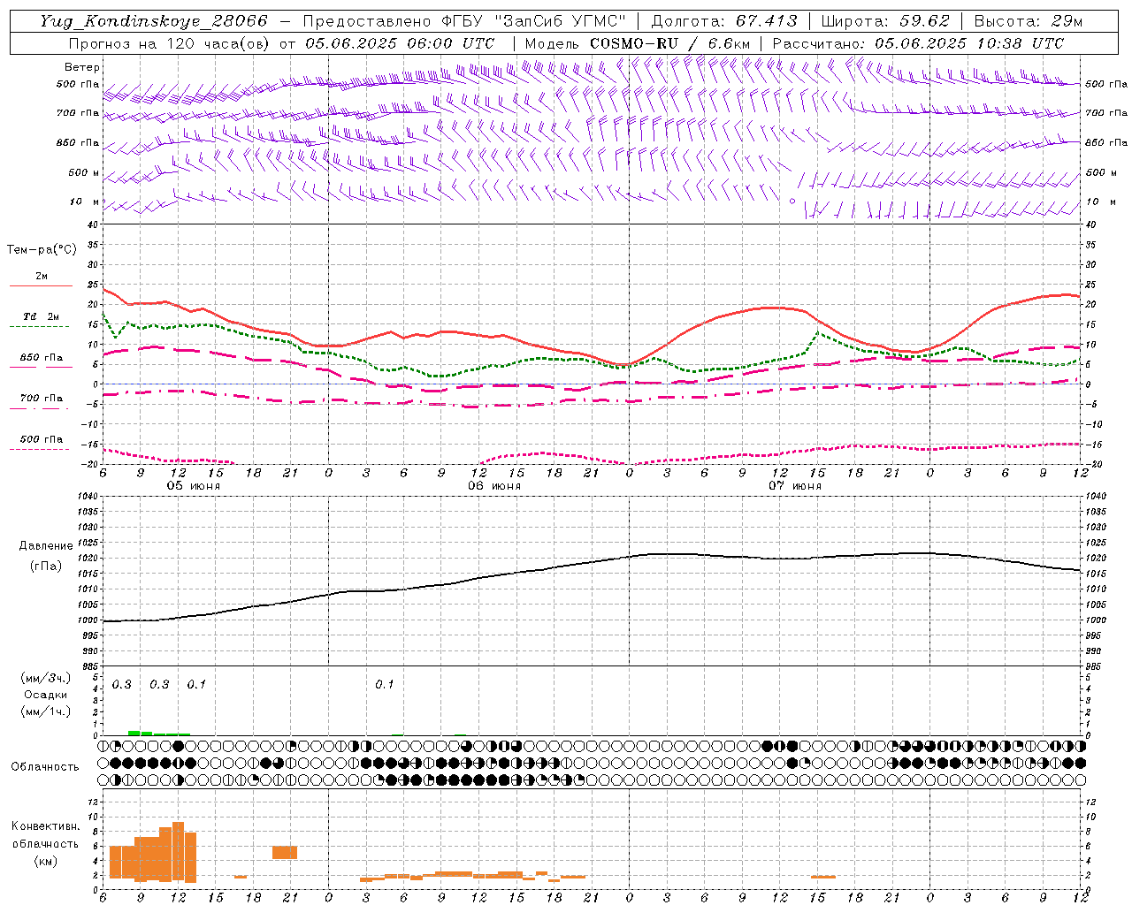The width and height of the screenshot is (1132, 905).
Task: Click the 850 гПа entry in the temperature legend
Action: pos(41,361)
